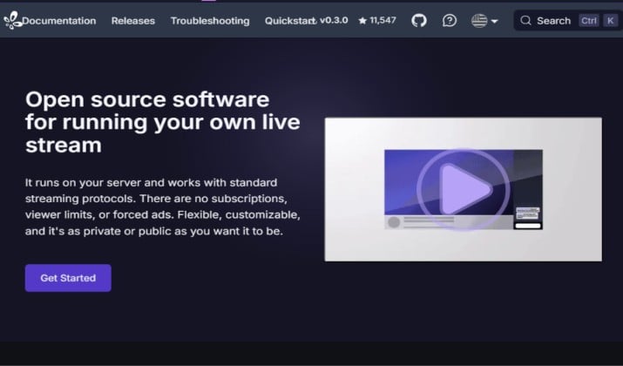Open the help question mark icon
Screen dimensions: 623x366
450,20
